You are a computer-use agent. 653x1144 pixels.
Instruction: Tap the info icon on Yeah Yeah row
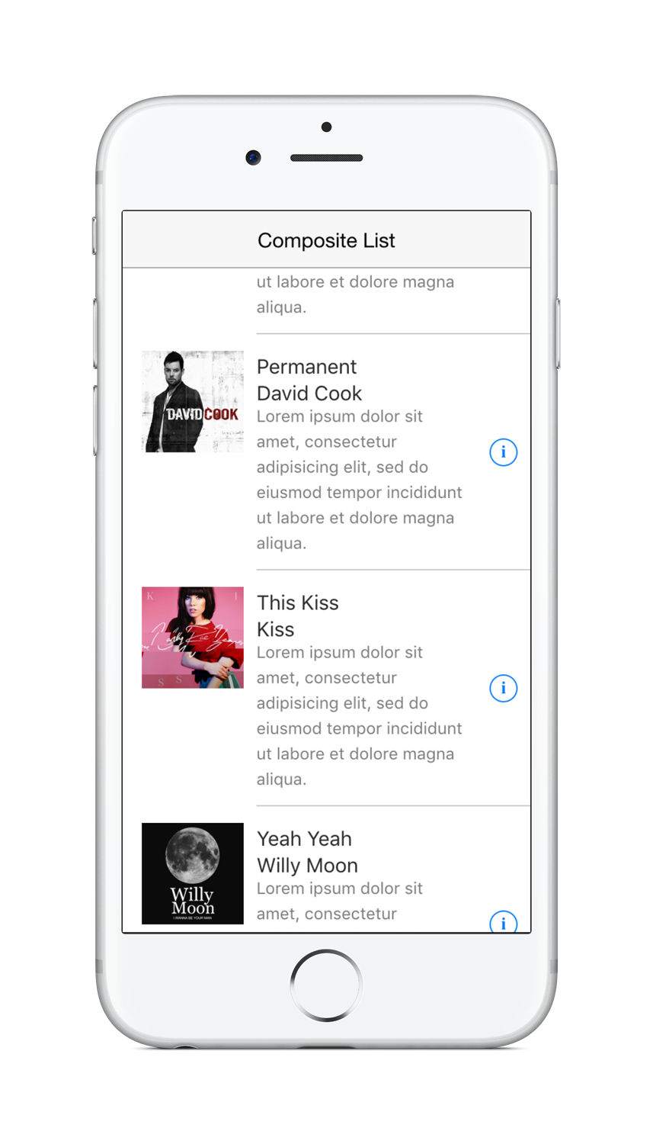coord(503,923)
